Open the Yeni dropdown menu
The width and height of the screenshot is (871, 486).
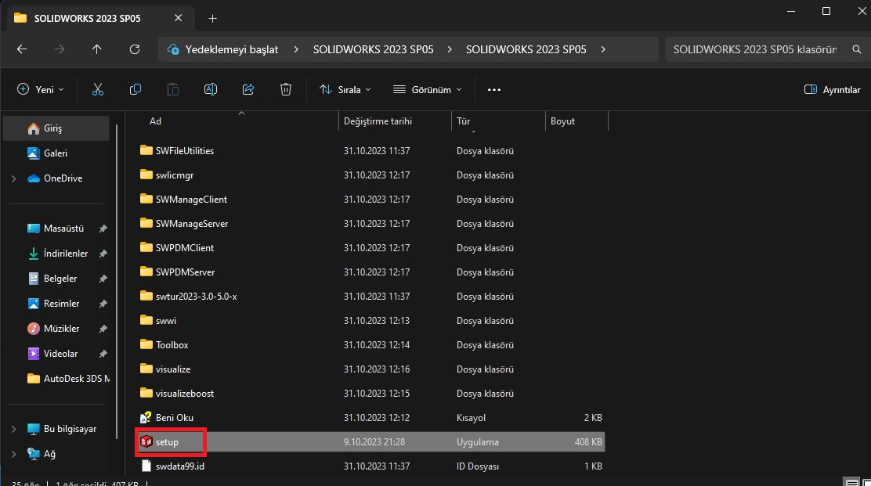41,90
